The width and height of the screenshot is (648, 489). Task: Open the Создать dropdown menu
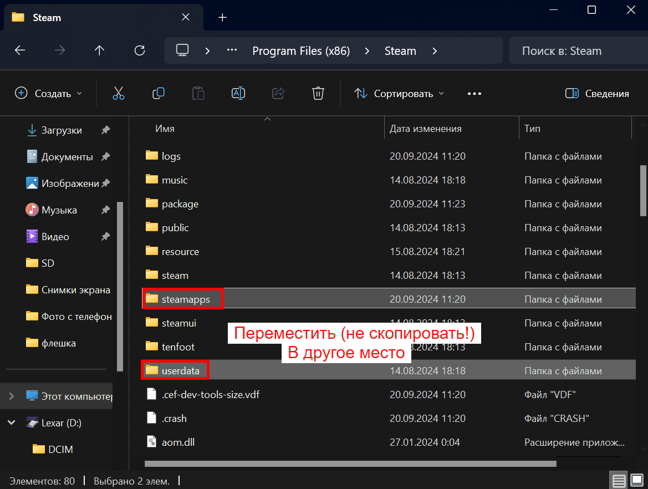click(49, 93)
